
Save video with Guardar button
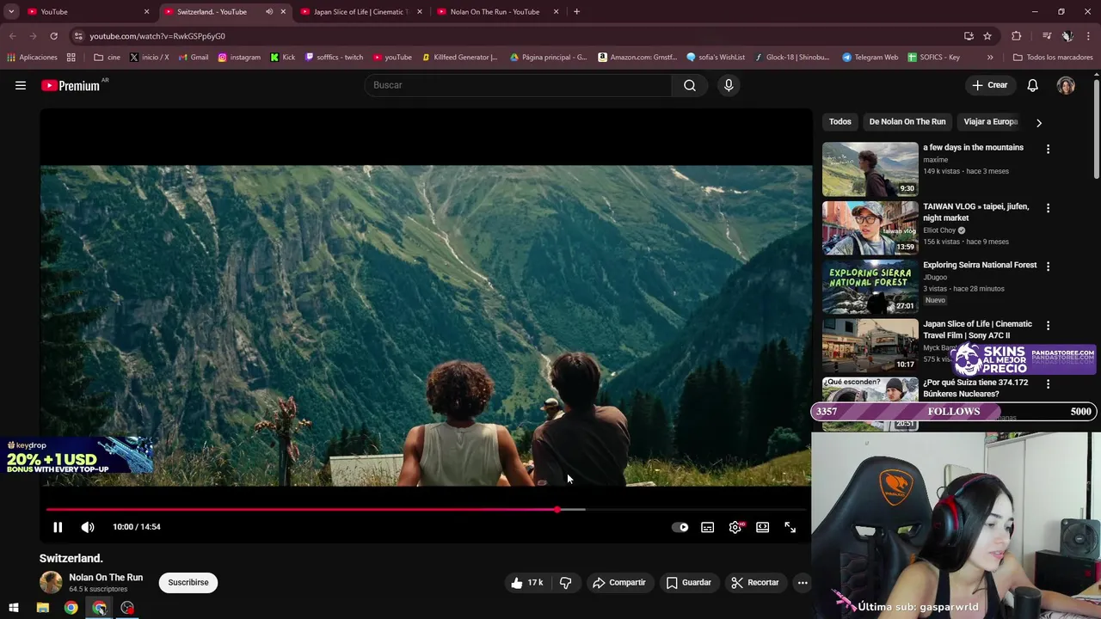689,583
